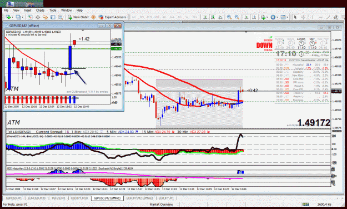The image size is (347, 209).
Task: Click the Indicators list icon
Action: tap(263, 17)
